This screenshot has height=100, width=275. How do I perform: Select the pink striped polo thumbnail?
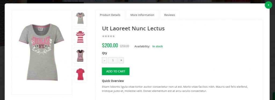point(80,37)
